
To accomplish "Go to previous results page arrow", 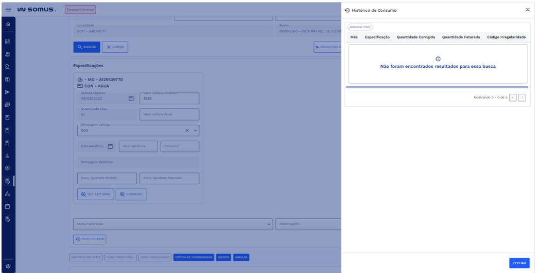I will coord(513,97).
